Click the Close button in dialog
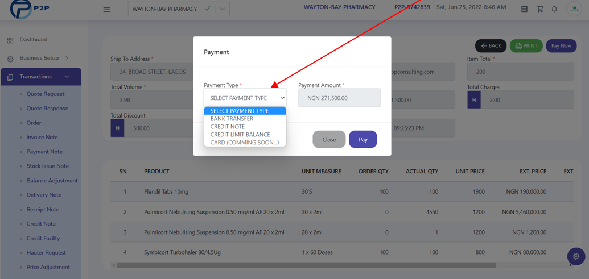The image size is (589, 279). 329,140
